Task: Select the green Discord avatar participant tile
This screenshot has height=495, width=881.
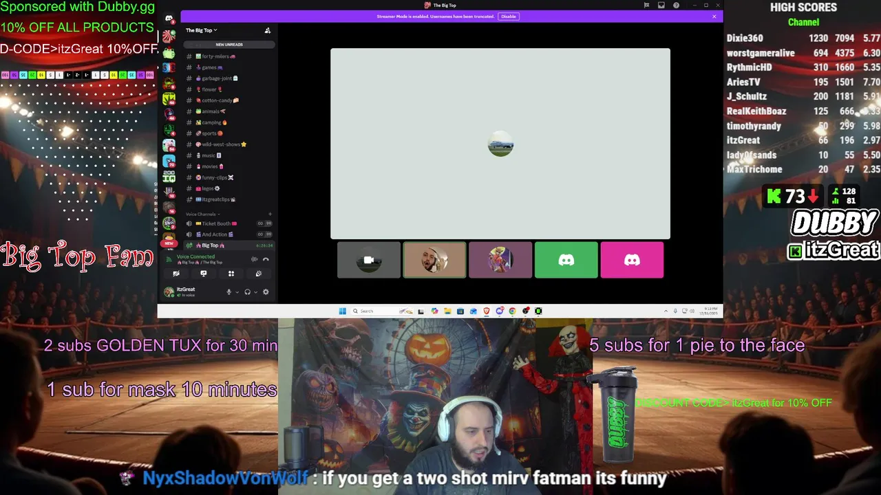Action: (566, 260)
